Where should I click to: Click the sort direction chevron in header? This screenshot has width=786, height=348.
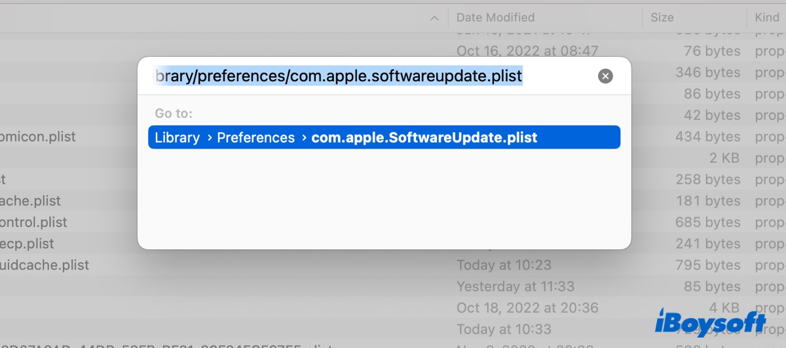434,18
